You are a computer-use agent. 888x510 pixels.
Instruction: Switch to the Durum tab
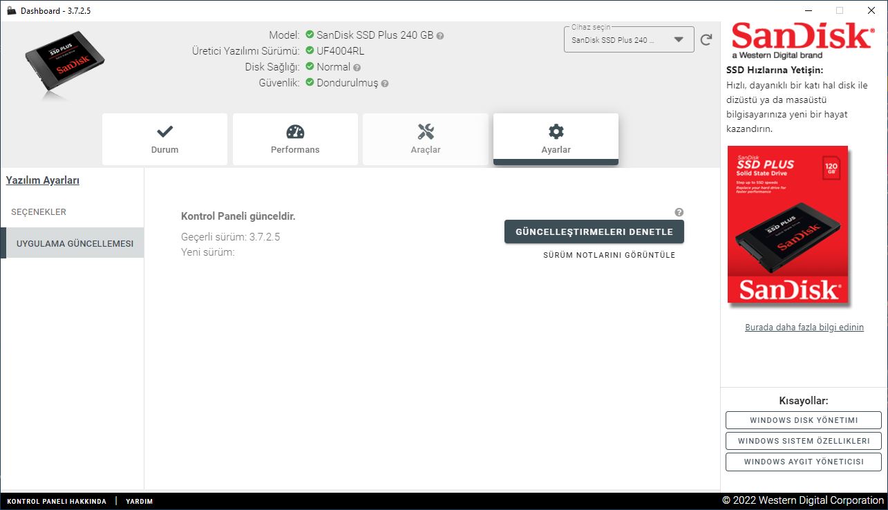tap(164, 139)
